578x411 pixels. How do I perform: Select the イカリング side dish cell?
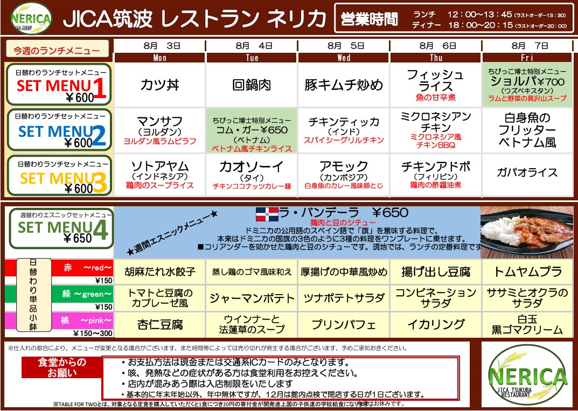[436, 324]
